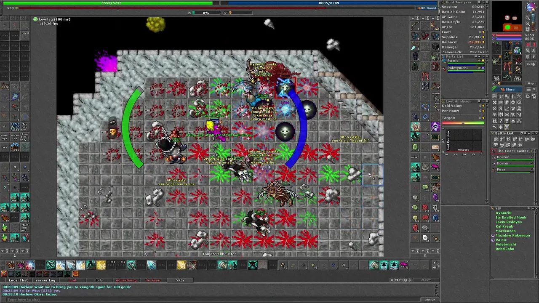Image resolution: width=539 pixels, height=303 pixels.
Task: Select Javix Redeyes in VIP list
Action: (509, 222)
